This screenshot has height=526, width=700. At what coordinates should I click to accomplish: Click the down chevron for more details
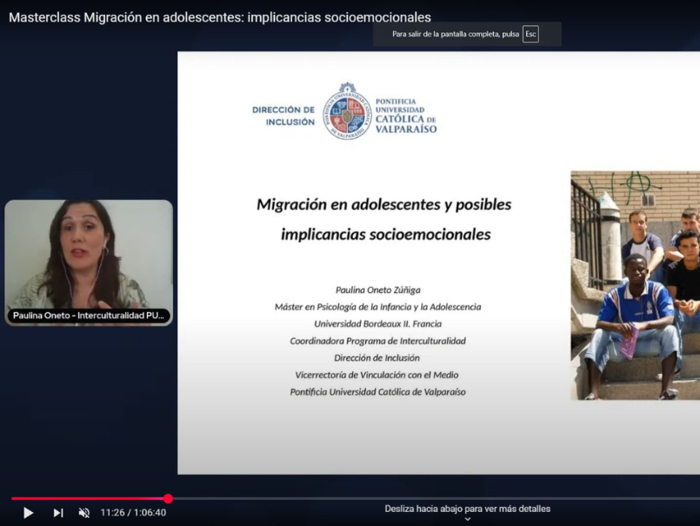(x=467, y=519)
